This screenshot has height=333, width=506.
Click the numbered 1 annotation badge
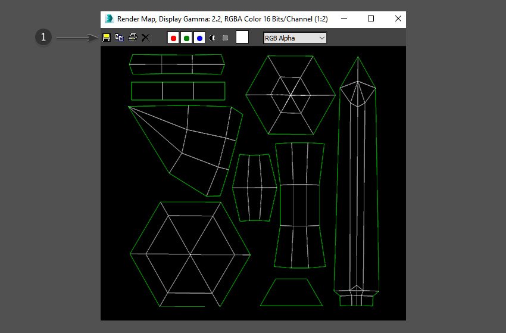tap(43, 38)
